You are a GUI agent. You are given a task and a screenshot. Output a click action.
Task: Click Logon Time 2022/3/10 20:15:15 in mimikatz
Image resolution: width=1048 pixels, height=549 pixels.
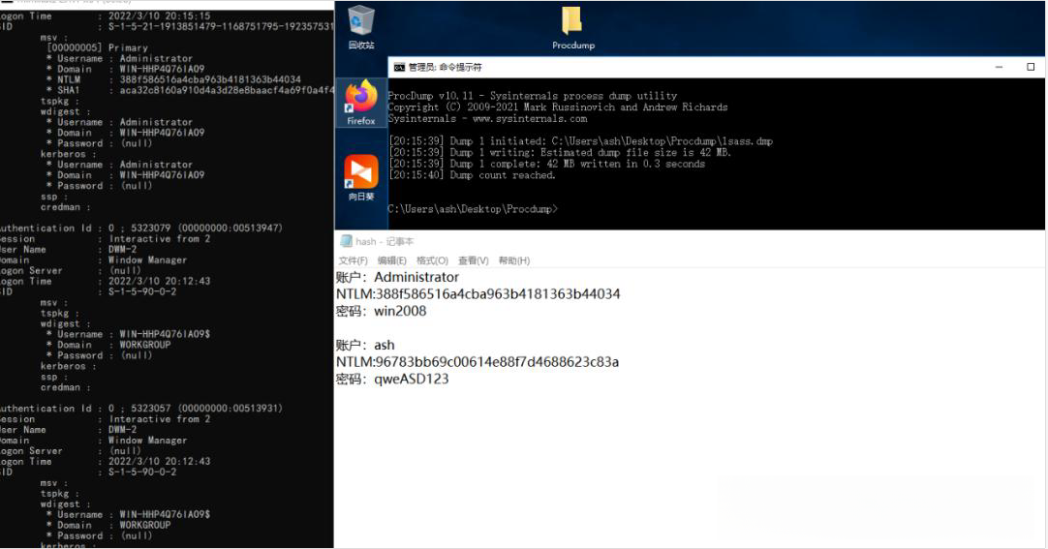point(106,15)
